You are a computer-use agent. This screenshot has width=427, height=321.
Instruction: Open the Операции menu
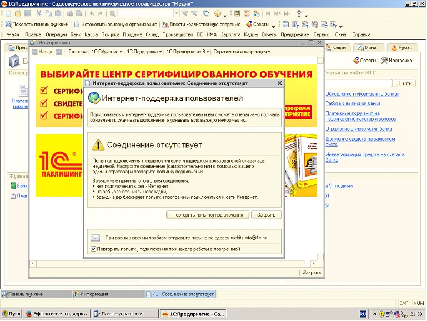[x=56, y=34]
